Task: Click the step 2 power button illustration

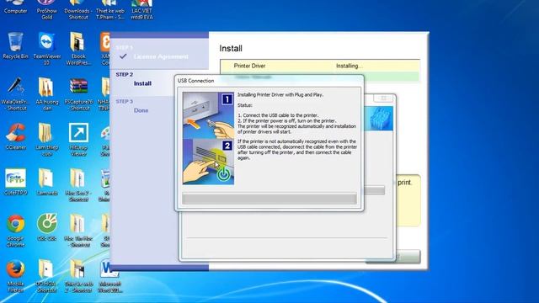Action: 208,162
